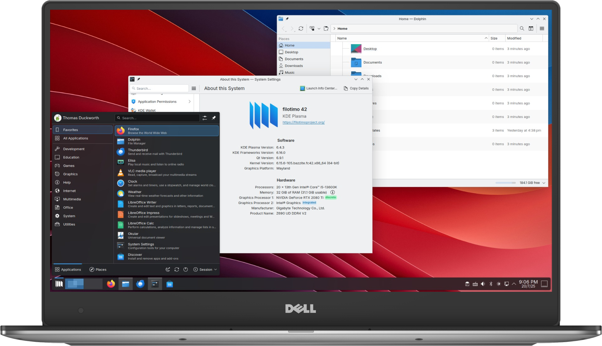Launch Firefox from the taskbar
602x346 pixels.
pyautogui.click(x=111, y=284)
